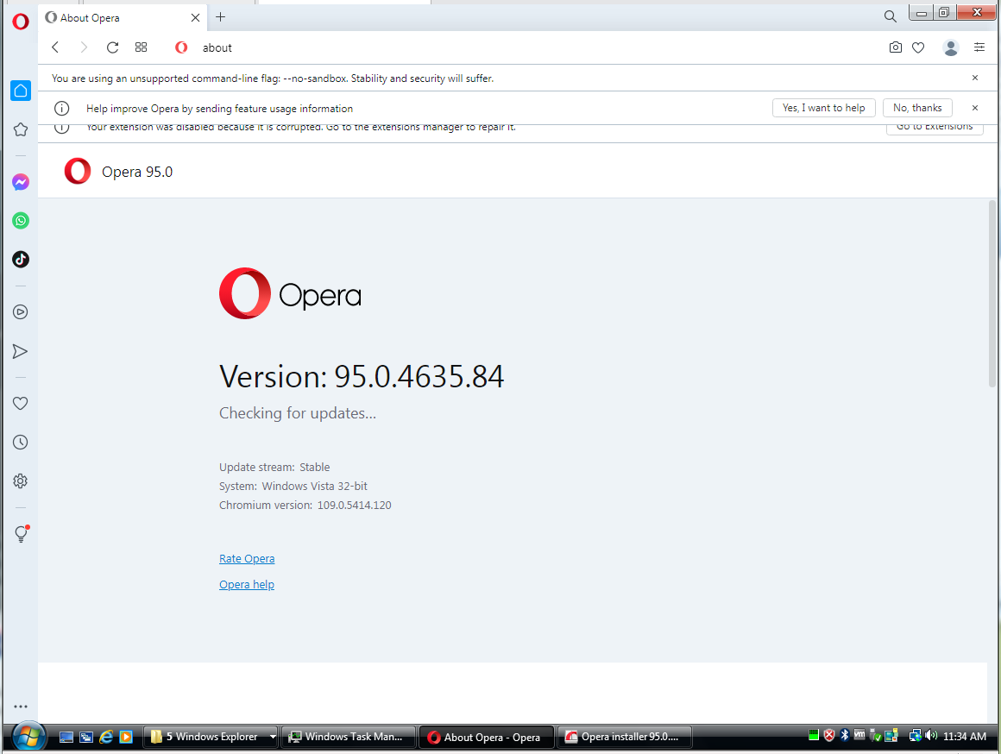The image size is (1001, 754).
Task: Open TikTok in the sidebar
Action: (21, 259)
